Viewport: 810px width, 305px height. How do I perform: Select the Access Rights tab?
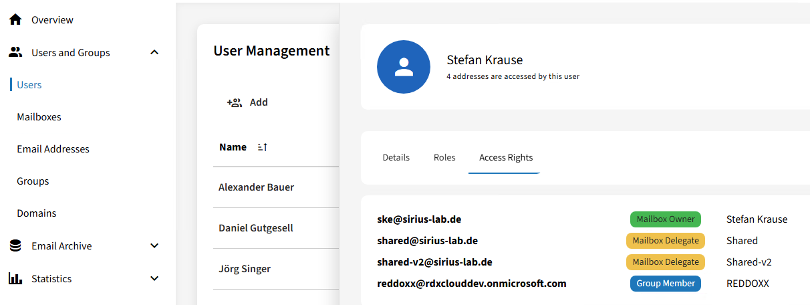[x=506, y=158]
